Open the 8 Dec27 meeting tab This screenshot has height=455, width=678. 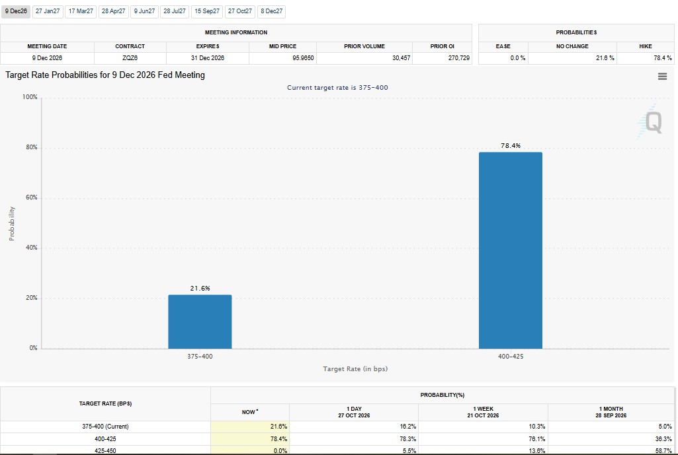pyautogui.click(x=272, y=11)
